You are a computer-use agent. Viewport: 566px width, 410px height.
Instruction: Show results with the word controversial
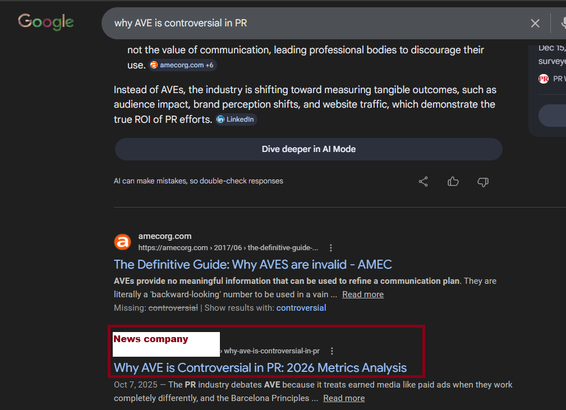[301, 308]
